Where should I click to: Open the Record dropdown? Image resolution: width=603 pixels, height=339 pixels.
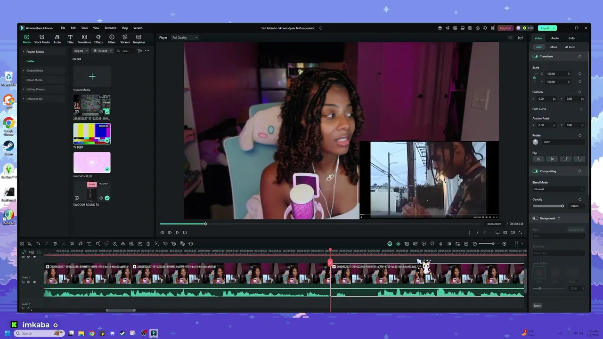[103, 51]
